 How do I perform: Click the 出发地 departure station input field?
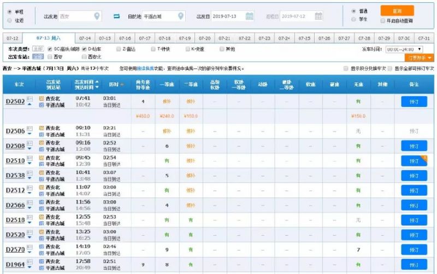click(x=80, y=16)
